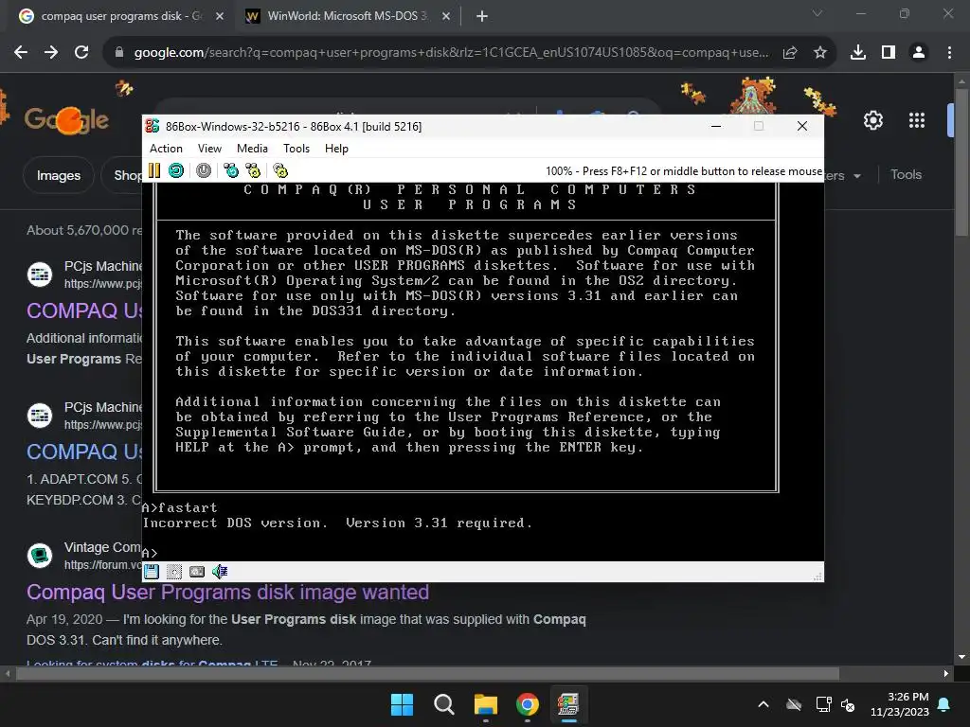The image size is (970, 727).
Task: Open taskbar clock showing 3:26 PM
Action: point(900,704)
